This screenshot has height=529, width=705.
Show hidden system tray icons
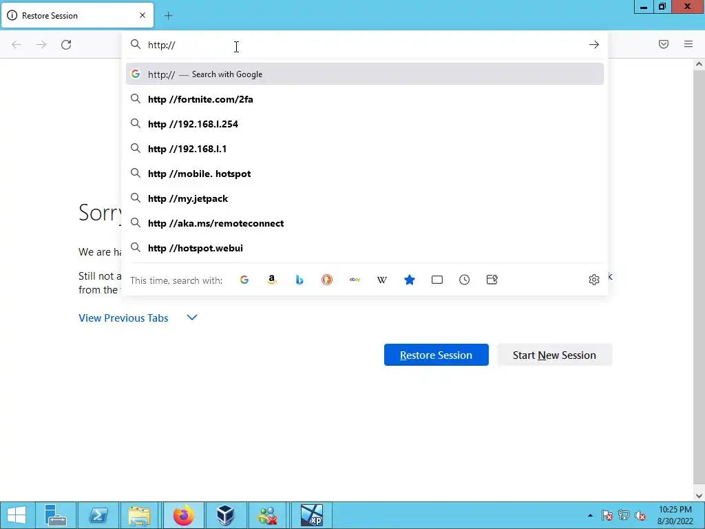(x=590, y=515)
